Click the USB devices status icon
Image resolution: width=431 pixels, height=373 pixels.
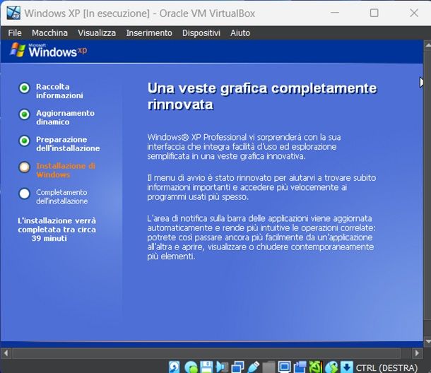tap(253, 367)
